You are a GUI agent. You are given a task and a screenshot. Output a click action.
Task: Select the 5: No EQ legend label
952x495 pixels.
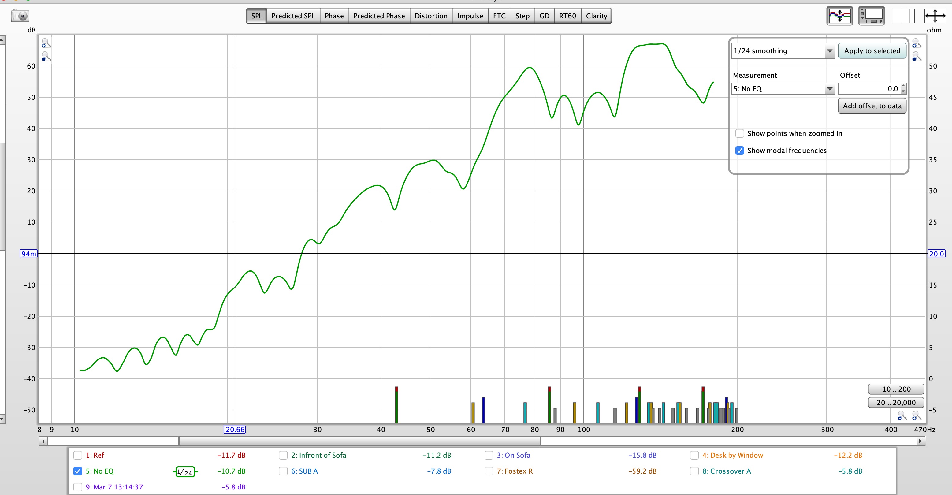point(100,471)
